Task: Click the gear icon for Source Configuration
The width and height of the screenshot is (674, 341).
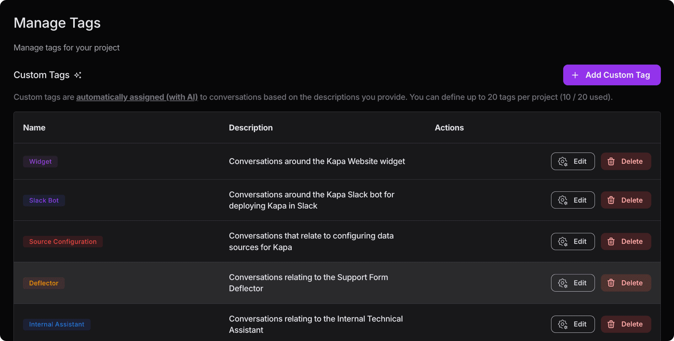Action: pos(562,242)
